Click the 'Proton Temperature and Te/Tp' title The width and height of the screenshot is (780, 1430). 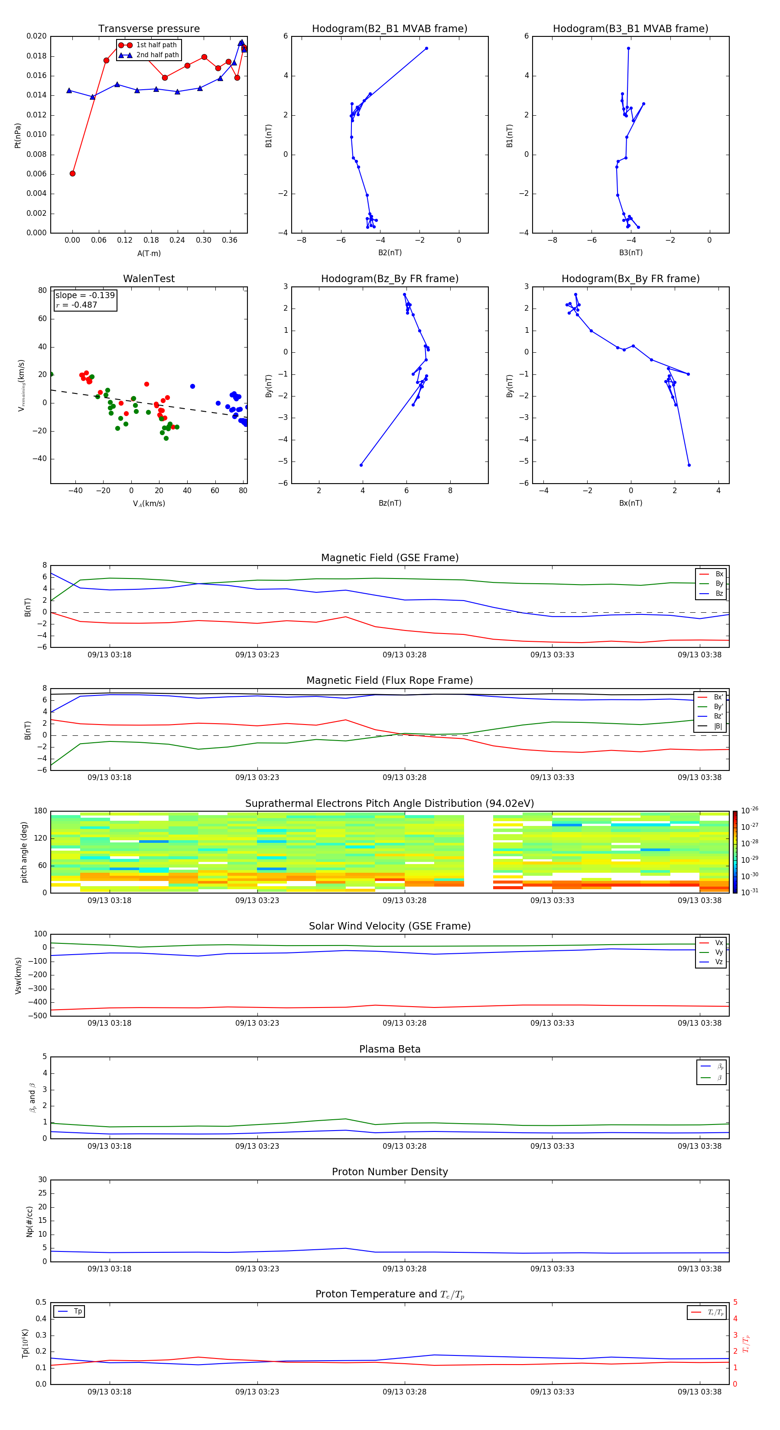[390, 1295]
